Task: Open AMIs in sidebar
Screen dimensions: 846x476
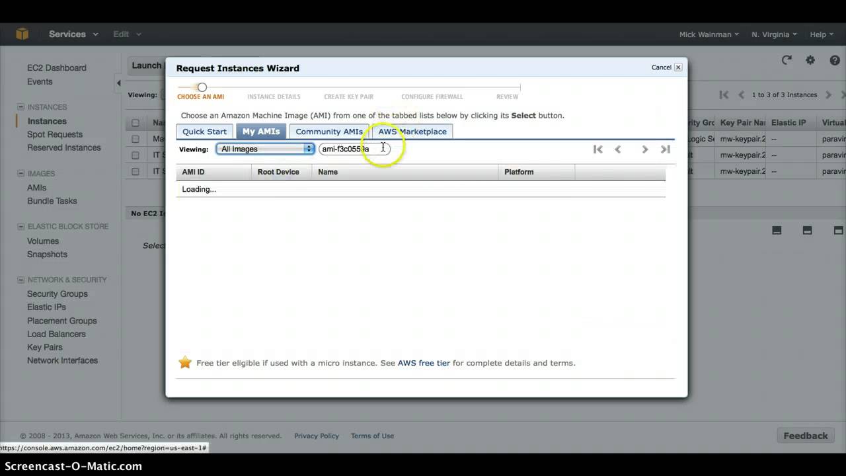Action: [x=36, y=188]
